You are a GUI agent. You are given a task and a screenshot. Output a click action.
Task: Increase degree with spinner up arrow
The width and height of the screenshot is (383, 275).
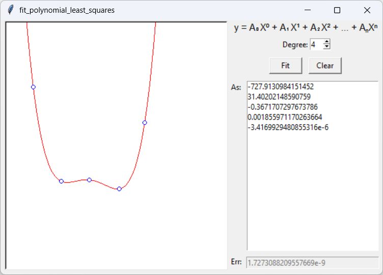326,42
